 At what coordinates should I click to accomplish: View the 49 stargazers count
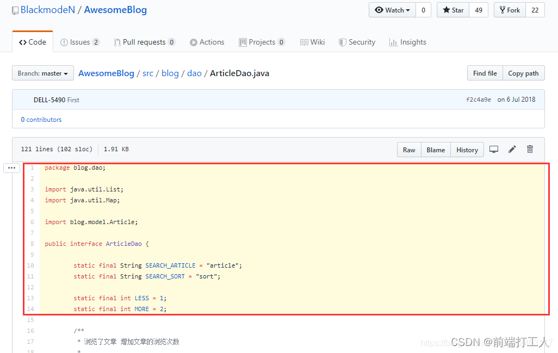pos(479,10)
